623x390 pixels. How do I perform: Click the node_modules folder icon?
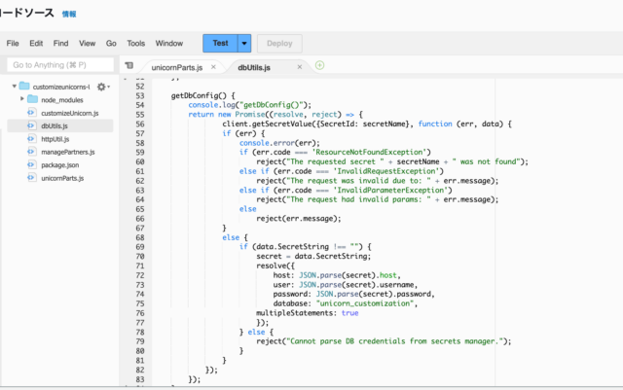point(34,100)
